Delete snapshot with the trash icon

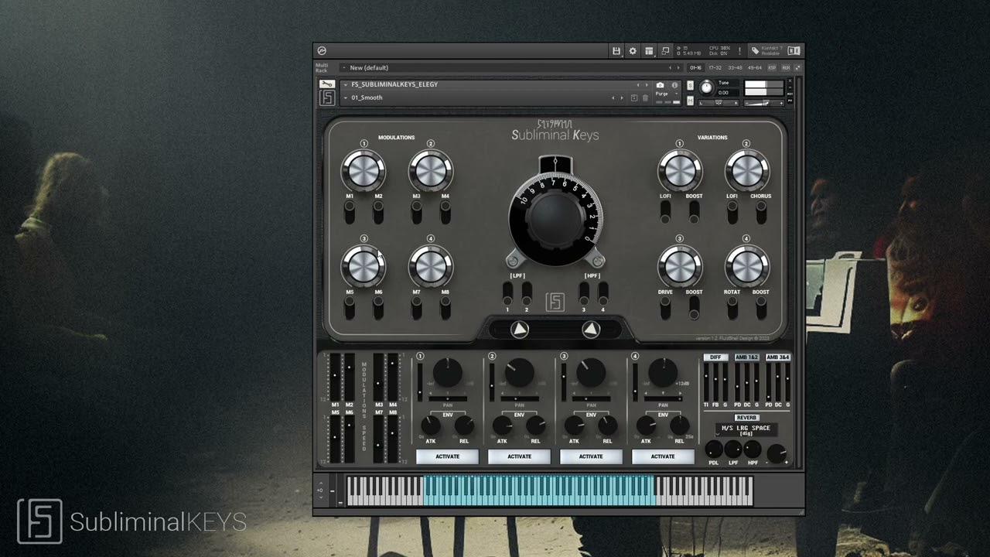coord(645,98)
